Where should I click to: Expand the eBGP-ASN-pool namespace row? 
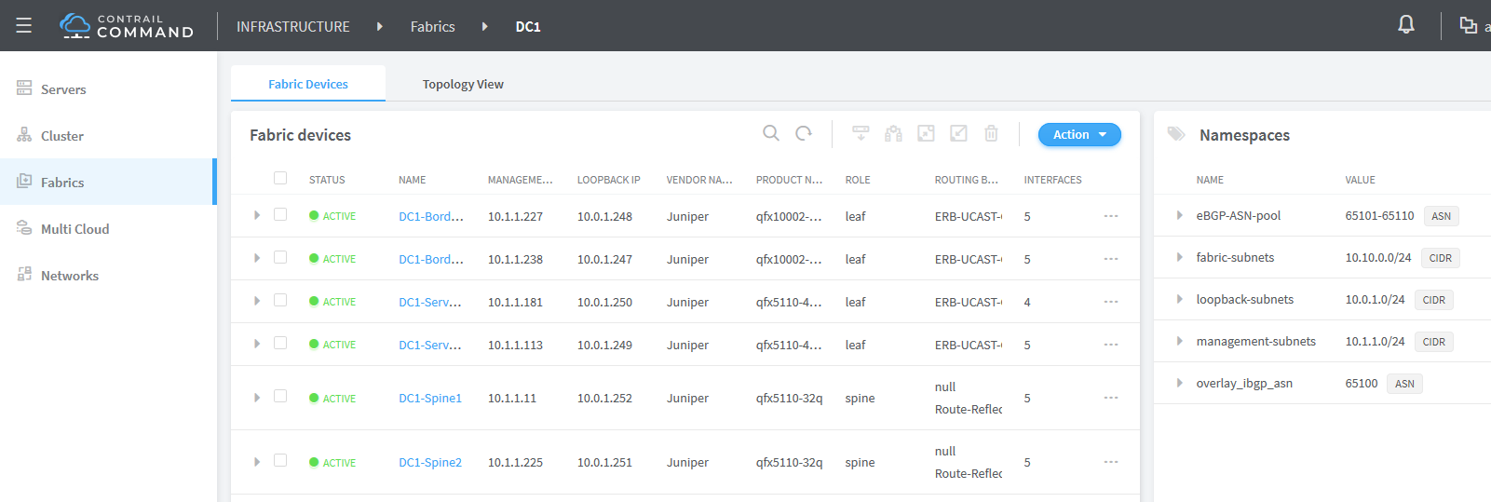coord(1179,215)
